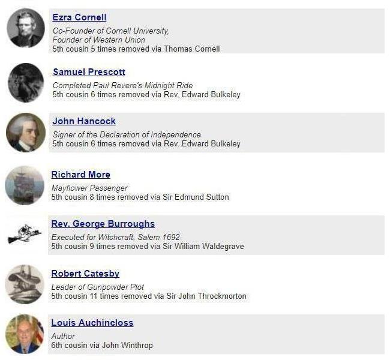This screenshot has height=360, width=390.
Task: Open the Samuel Prescott link
Action: (x=89, y=72)
